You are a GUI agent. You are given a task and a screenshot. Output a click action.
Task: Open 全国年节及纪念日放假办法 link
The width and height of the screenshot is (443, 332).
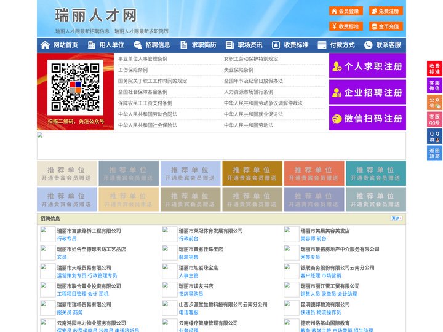253,81
